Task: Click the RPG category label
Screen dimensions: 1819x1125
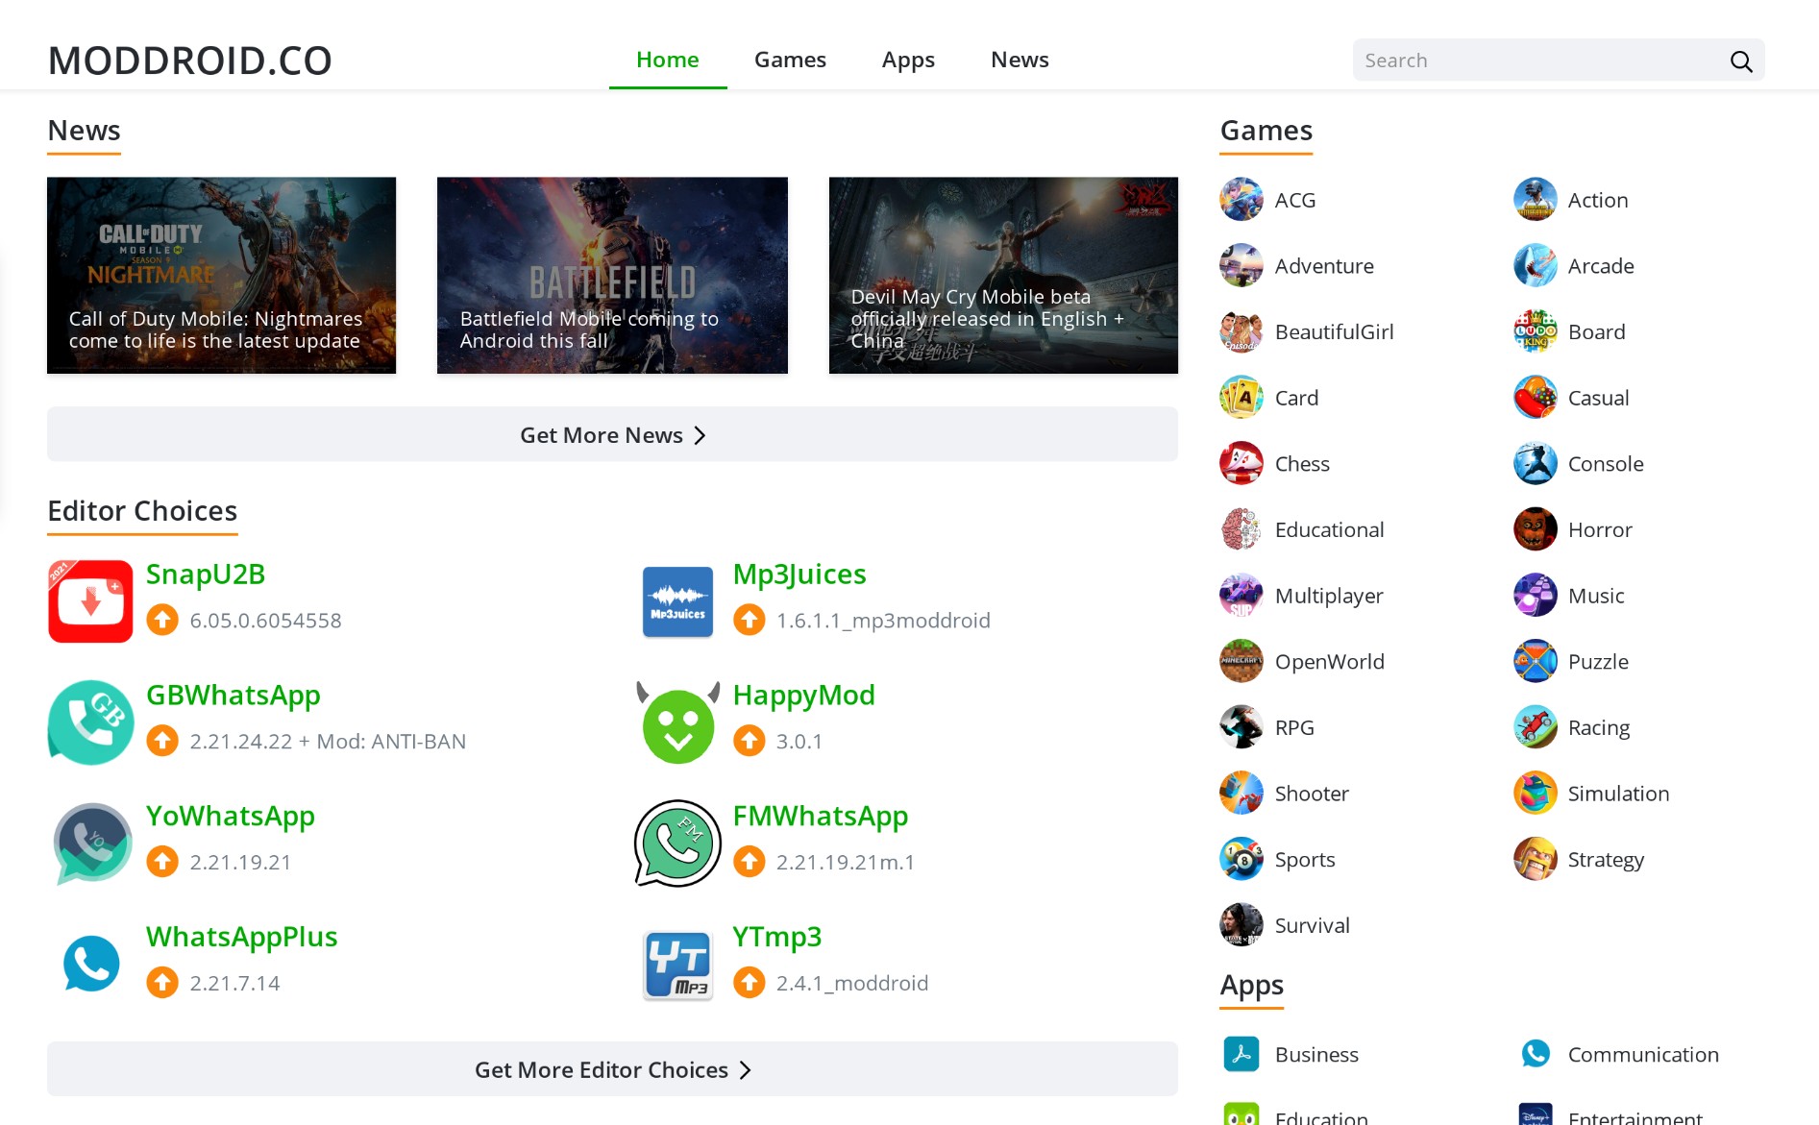Action: (x=1294, y=727)
